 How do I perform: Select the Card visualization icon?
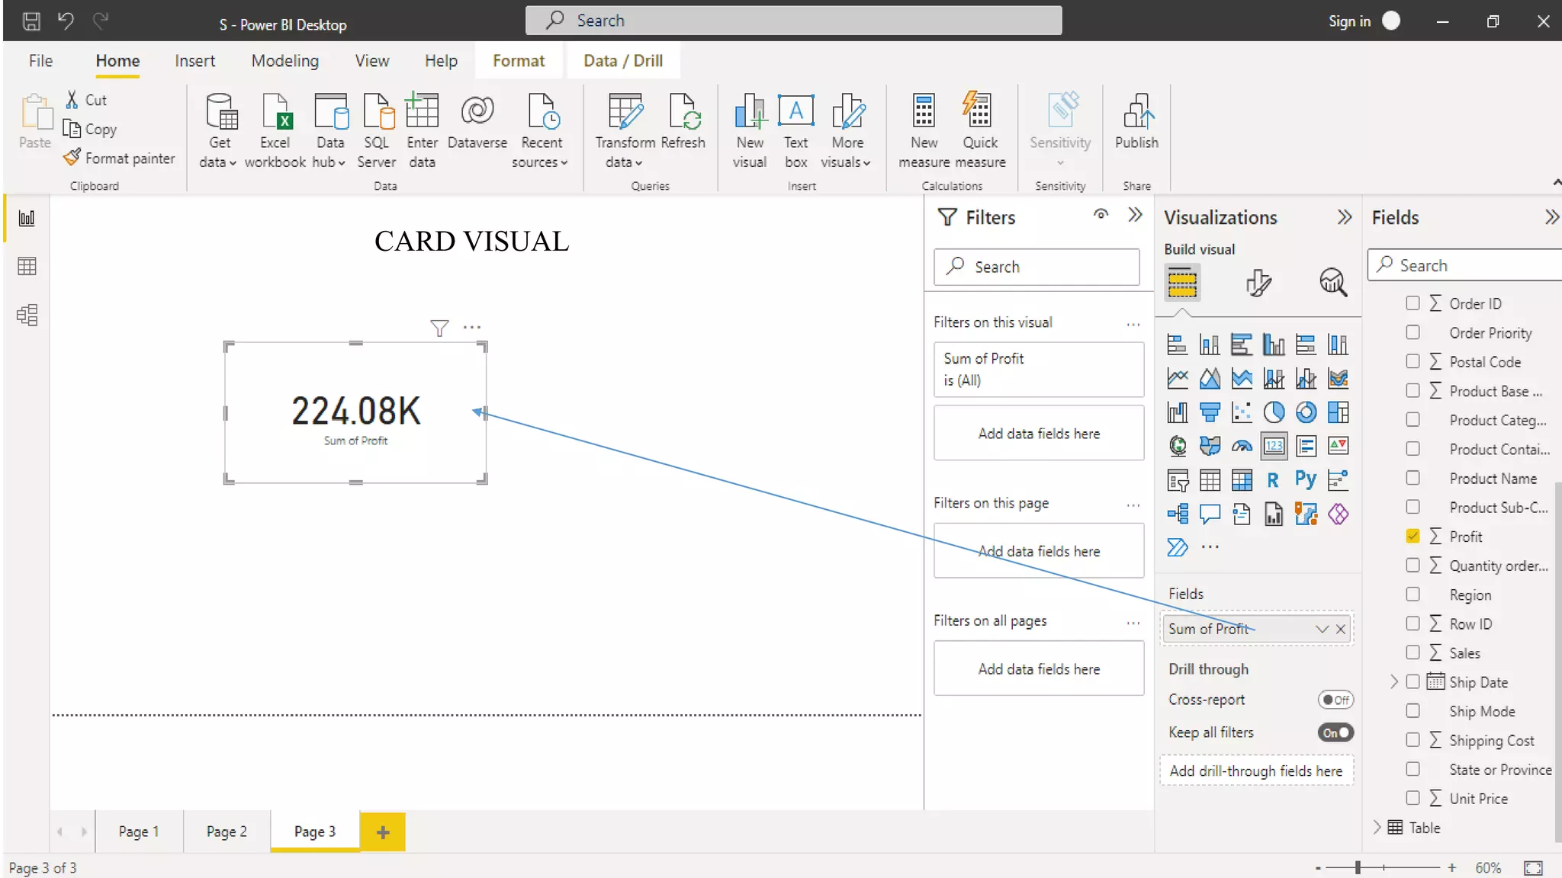click(x=1274, y=447)
